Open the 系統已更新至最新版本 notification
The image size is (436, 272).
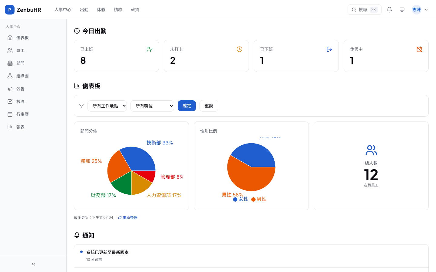click(x=251, y=256)
